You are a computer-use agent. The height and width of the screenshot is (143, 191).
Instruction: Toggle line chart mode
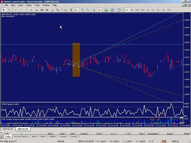[x=76, y=10]
